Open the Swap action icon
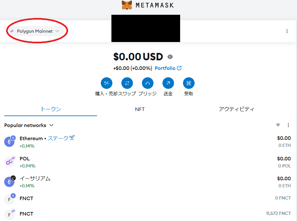Screen dimensions: 297x221 (127, 83)
